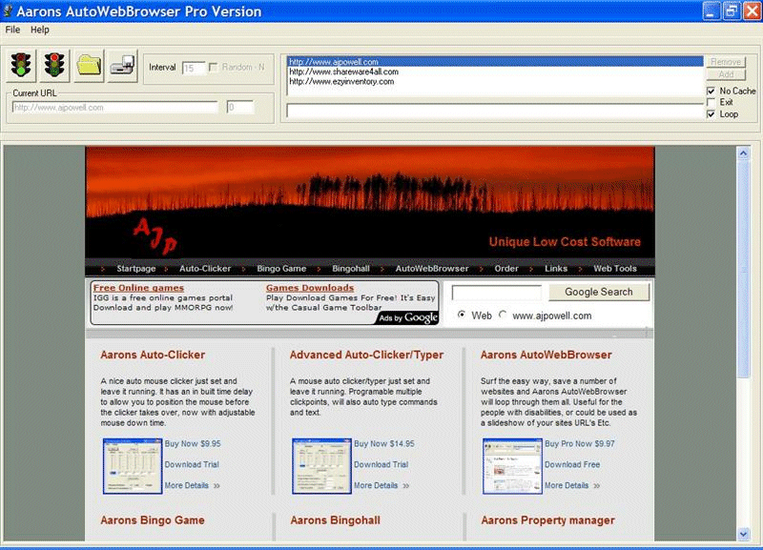Enable the Exit checkbox

tap(711, 103)
